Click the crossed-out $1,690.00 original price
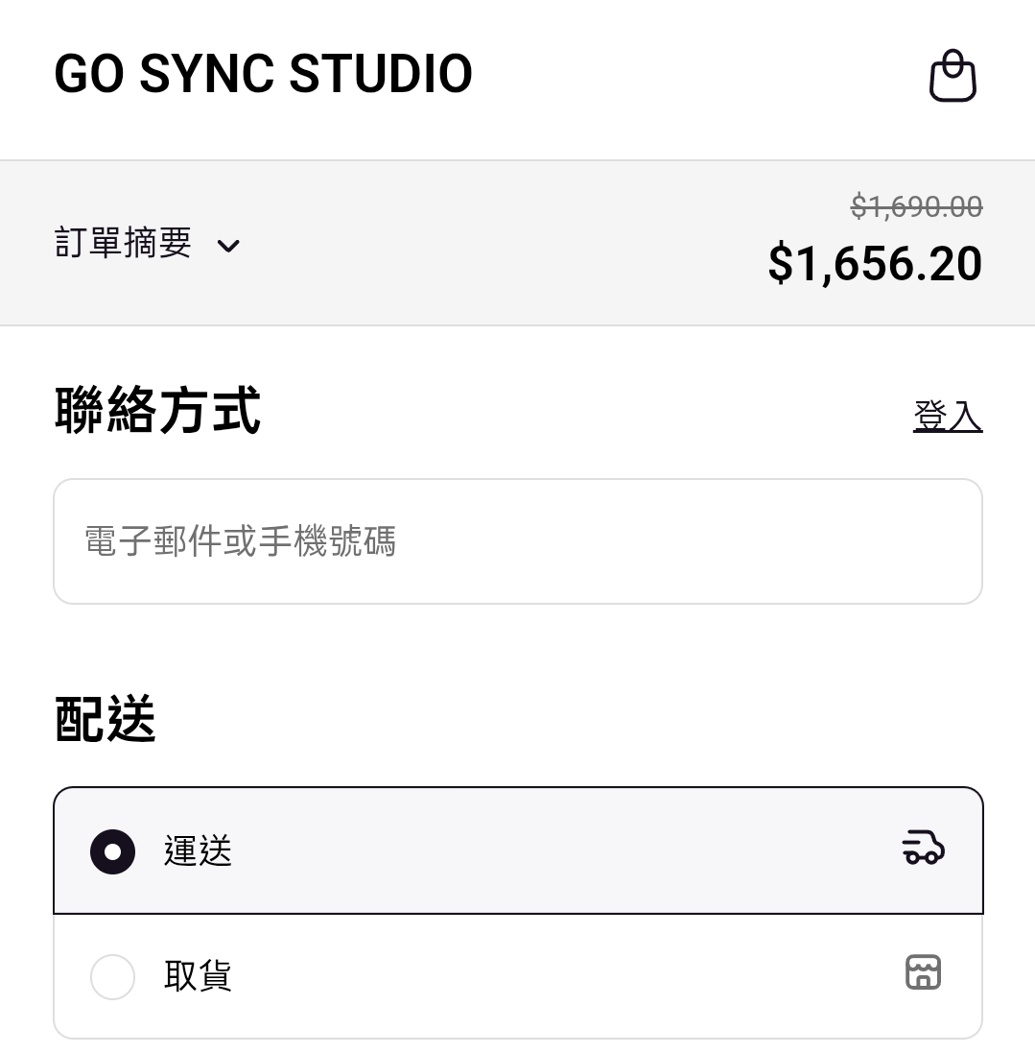 916,206
